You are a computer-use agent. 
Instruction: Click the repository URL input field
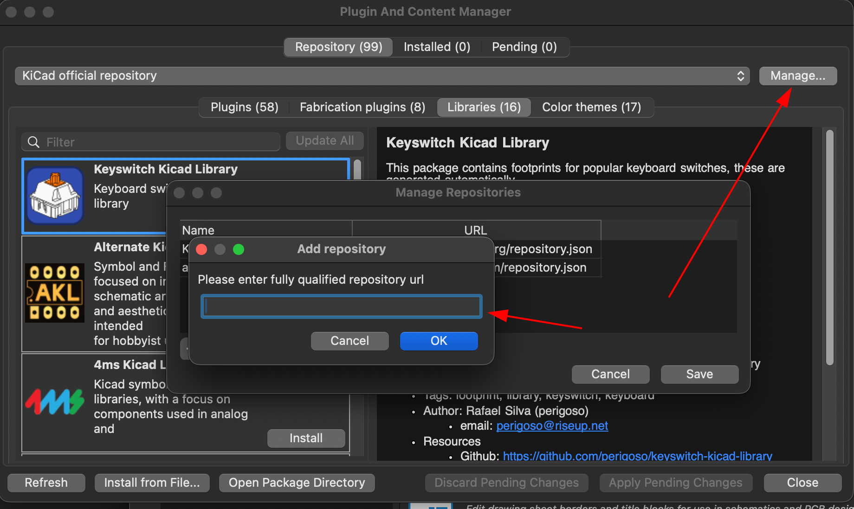341,306
